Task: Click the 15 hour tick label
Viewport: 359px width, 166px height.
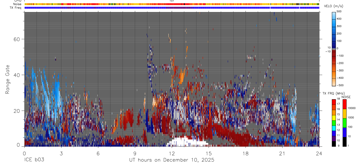Action: (209, 153)
